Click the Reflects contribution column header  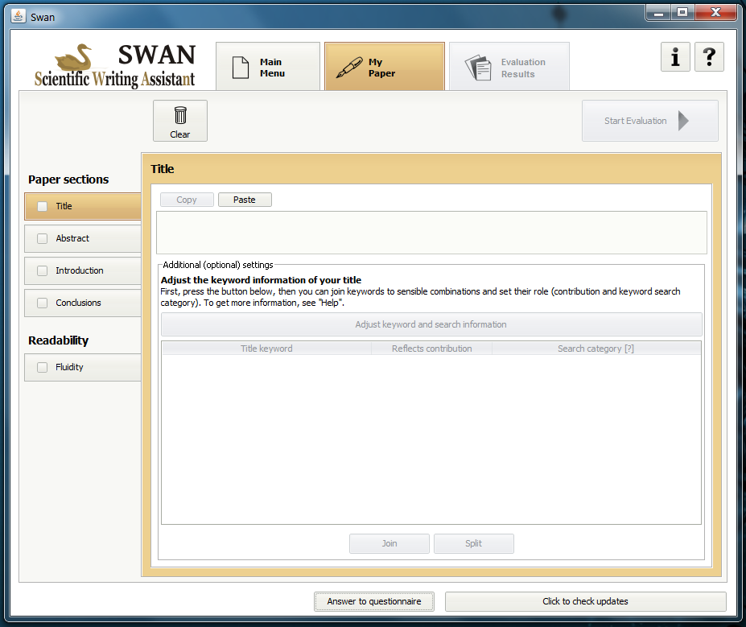[431, 349]
